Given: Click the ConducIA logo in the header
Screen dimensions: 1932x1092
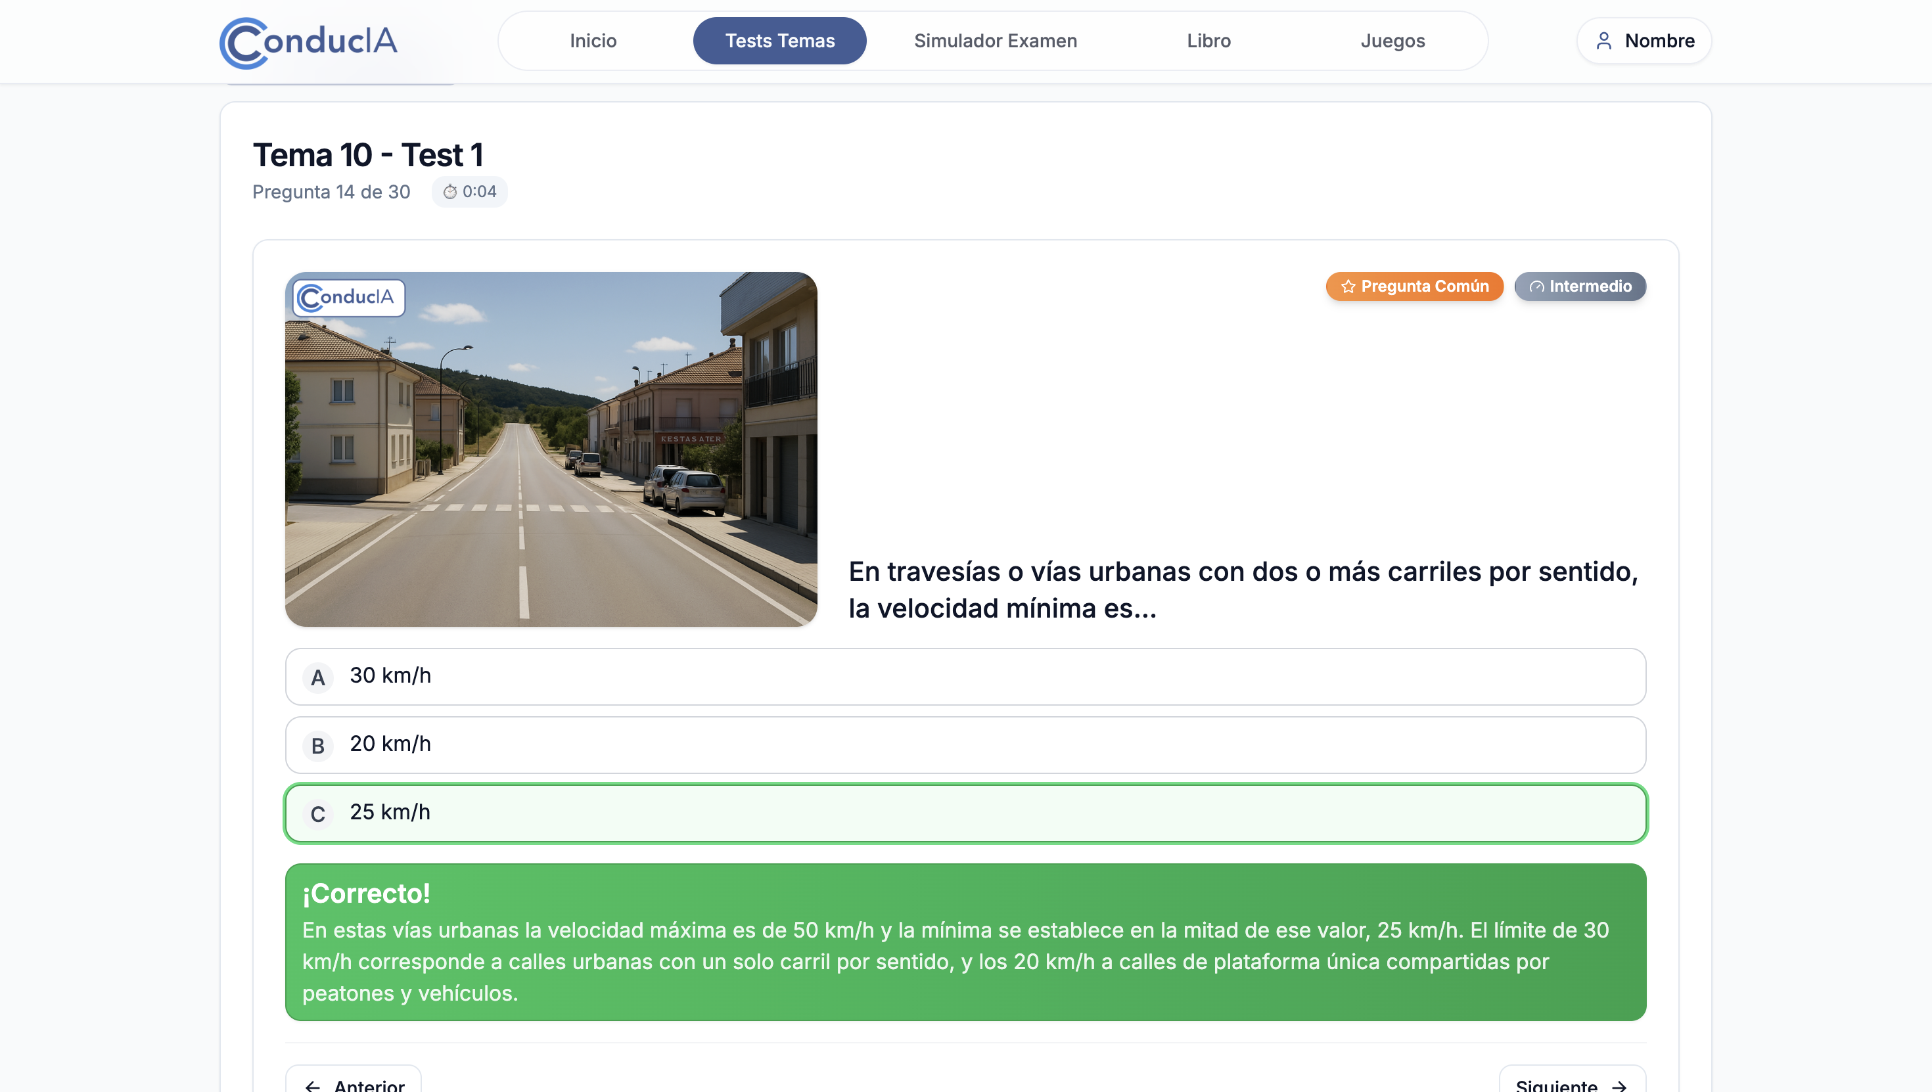Looking at the screenshot, I should [308, 41].
